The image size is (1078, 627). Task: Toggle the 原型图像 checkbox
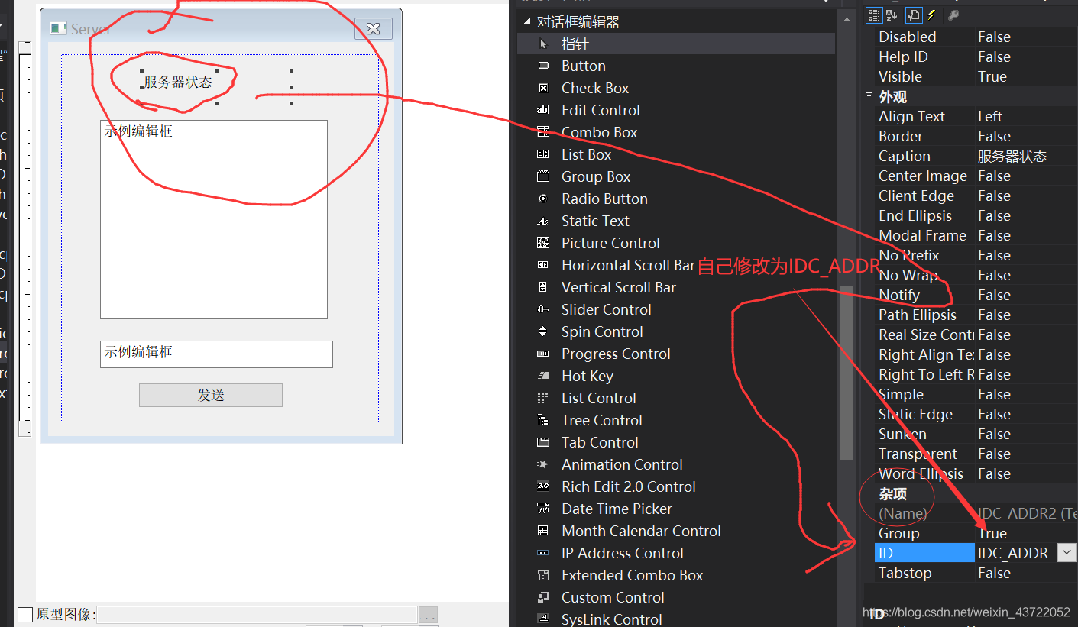click(x=25, y=615)
